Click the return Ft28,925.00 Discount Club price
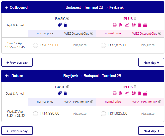The image size is (165, 136). 148,114
